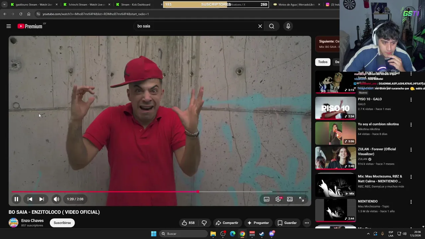
Task: Open more actions ellipsis below video
Action: coord(307,223)
